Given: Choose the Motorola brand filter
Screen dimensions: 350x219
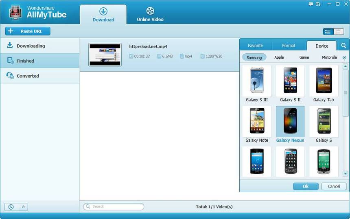Looking at the screenshot, I should click(329, 57).
